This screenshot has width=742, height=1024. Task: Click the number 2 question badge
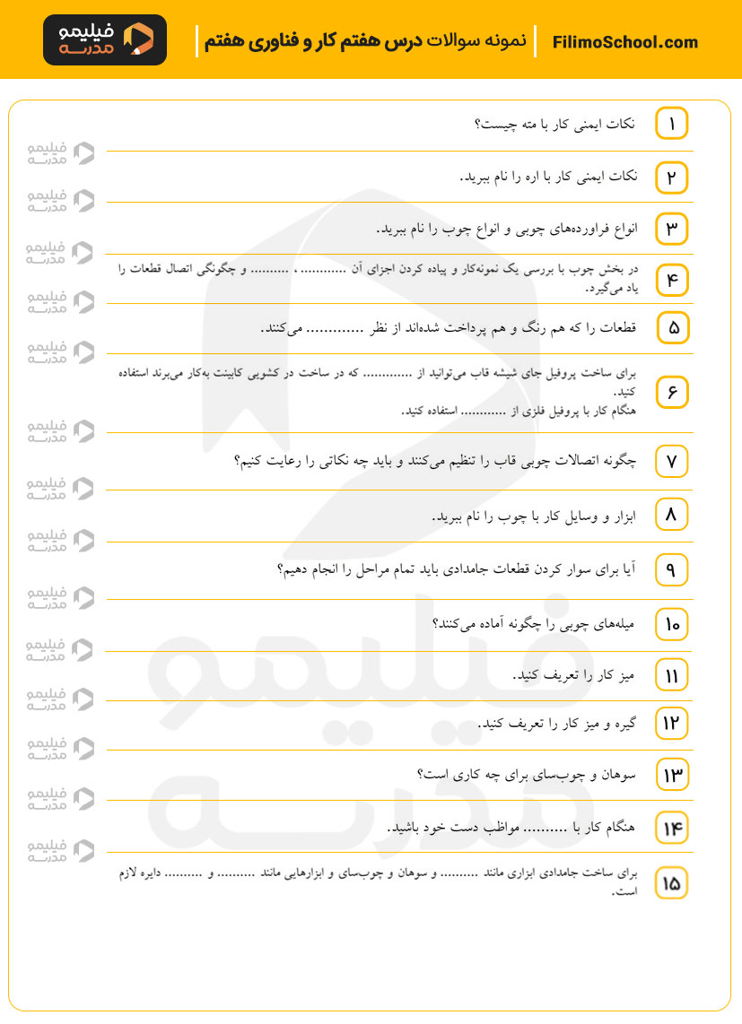click(672, 178)
